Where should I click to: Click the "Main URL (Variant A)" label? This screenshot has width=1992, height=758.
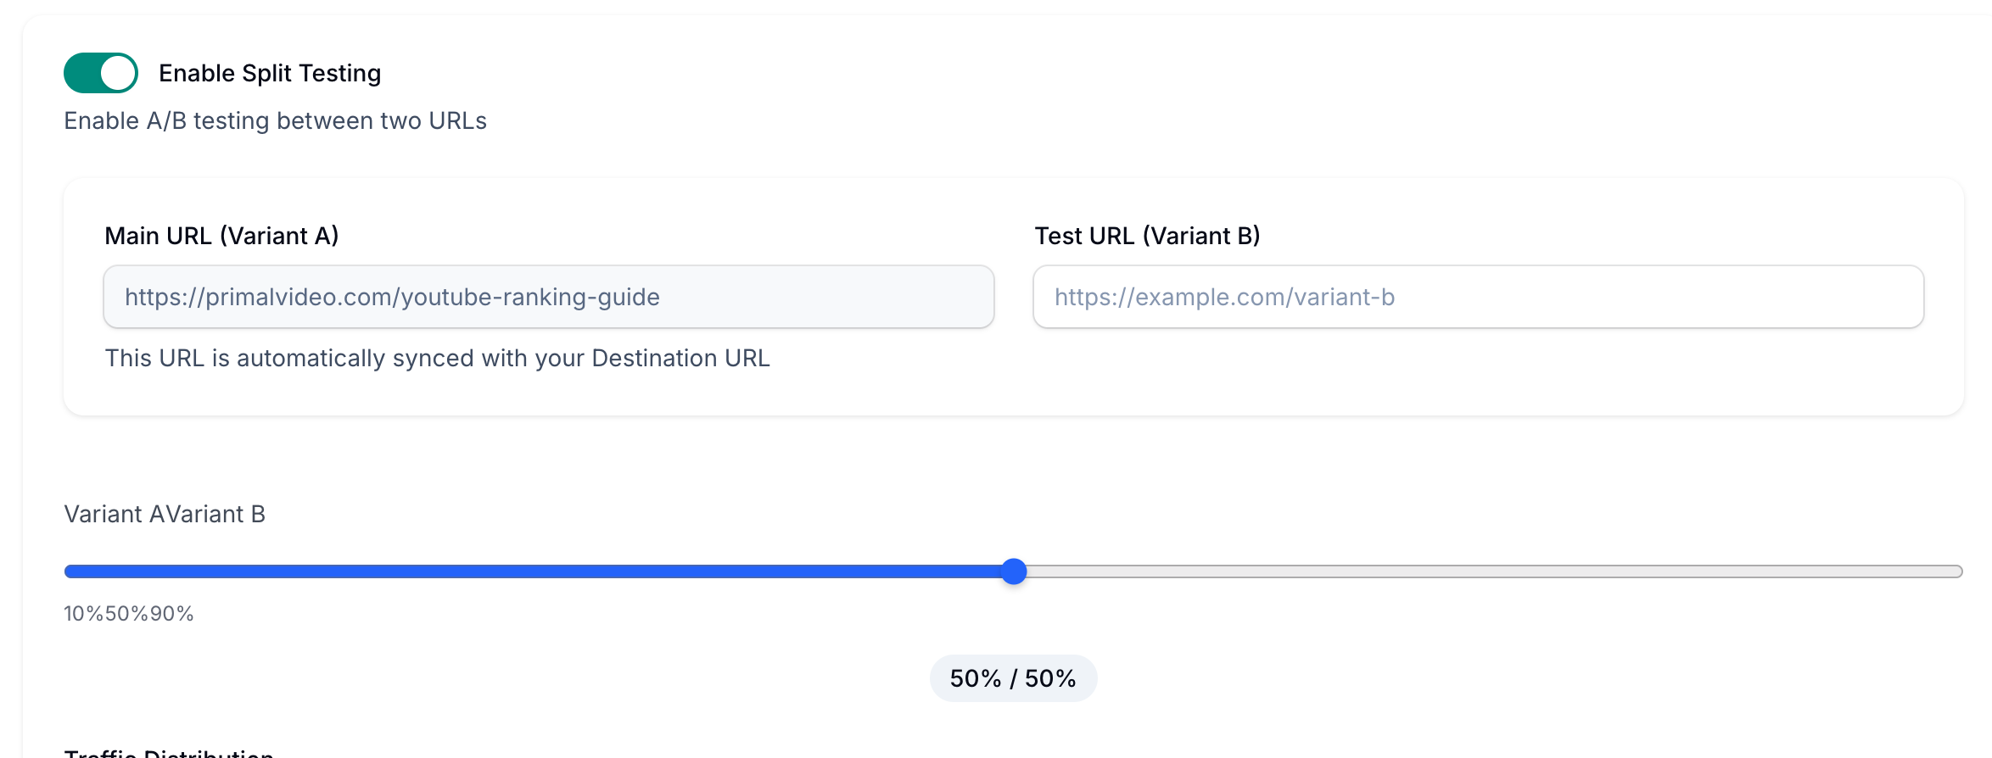[221, 236]
